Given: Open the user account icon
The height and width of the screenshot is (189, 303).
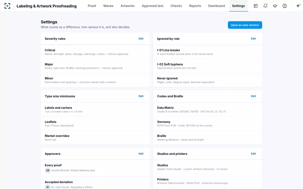Looking at the screenshot, I should point(285,6).
